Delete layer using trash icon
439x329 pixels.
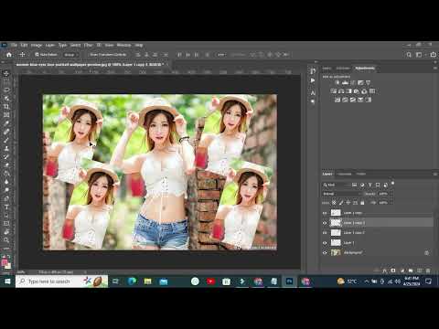[x=428, y=271]
